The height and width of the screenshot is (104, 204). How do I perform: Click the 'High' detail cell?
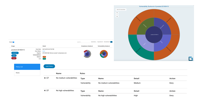136,95
